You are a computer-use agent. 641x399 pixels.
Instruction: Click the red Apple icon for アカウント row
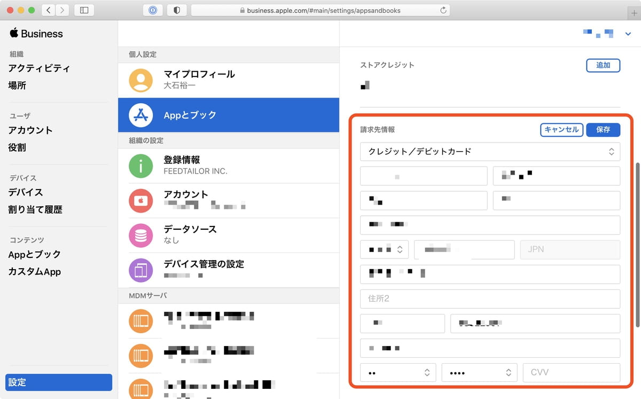(x=140, y=200)
